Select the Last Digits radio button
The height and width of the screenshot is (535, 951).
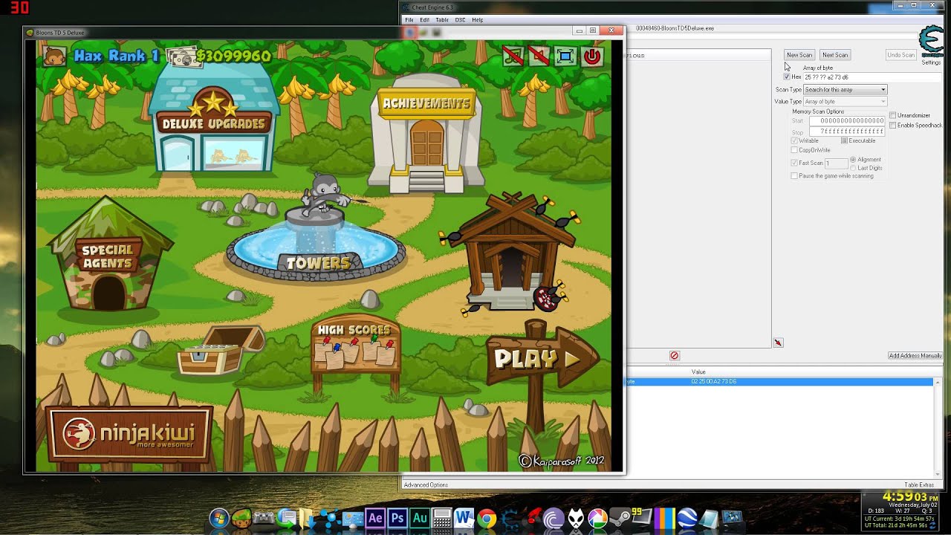(x=853, y=168)
